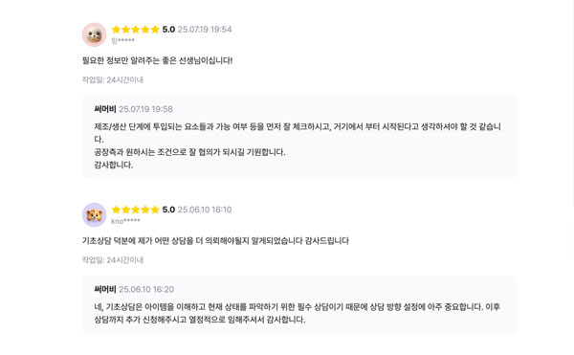Click the first star in the top review

pyautogui.click(x=116, y=30)
